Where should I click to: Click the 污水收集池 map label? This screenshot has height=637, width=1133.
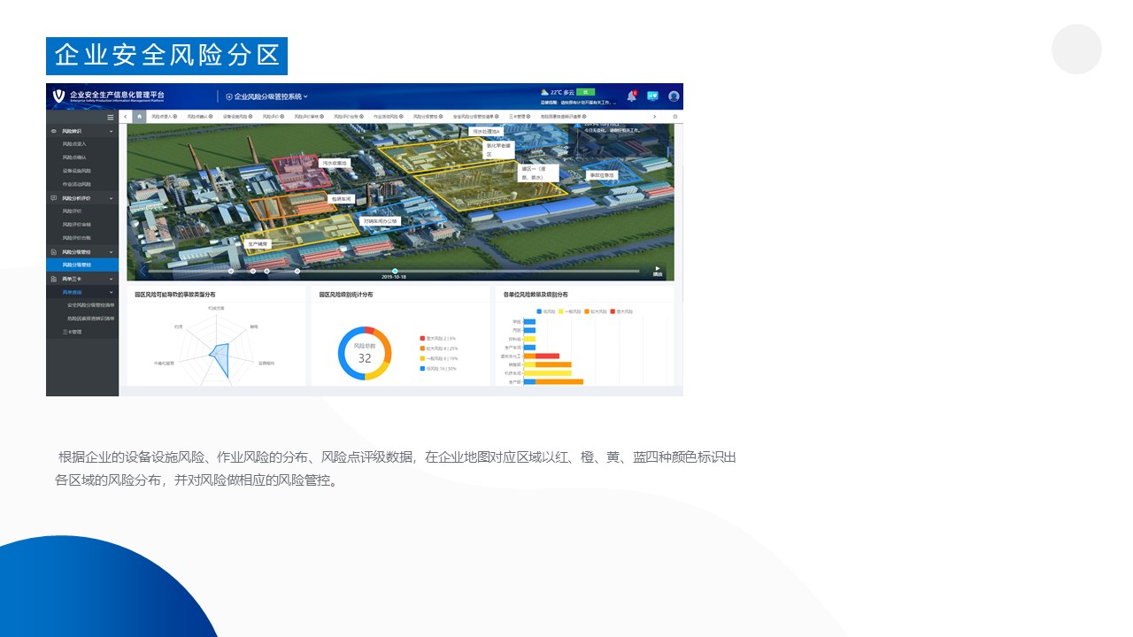[x=335, y=163]
